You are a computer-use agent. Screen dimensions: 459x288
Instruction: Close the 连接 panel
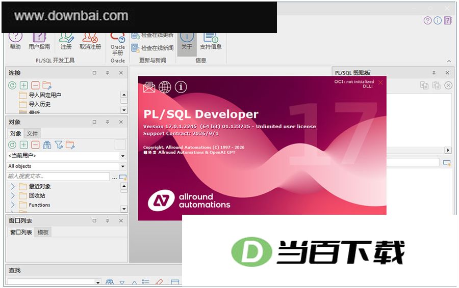tap(121, 73)
